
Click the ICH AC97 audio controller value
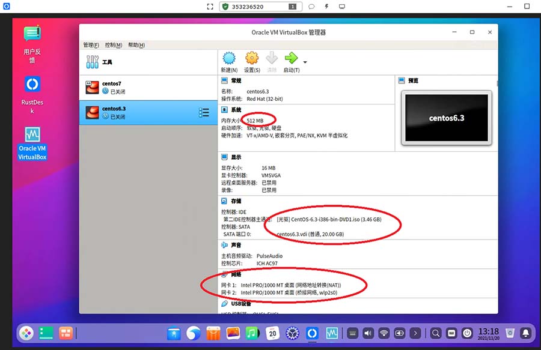[267, 264]
